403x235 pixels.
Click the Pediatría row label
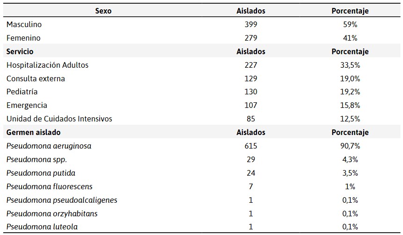click(x=22, y=92)
